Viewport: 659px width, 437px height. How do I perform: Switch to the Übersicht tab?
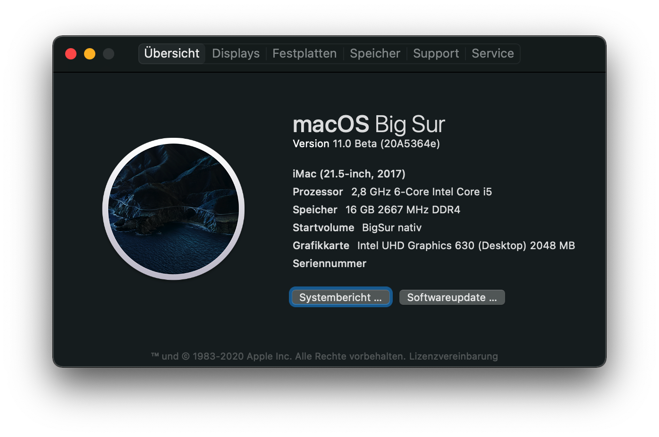click(172, 53)
